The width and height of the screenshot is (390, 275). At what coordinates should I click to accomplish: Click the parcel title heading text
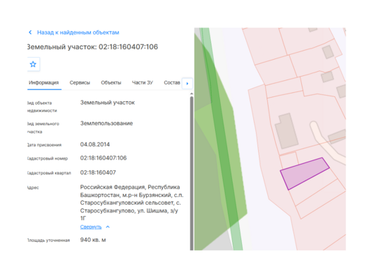(x=92, y=47)
